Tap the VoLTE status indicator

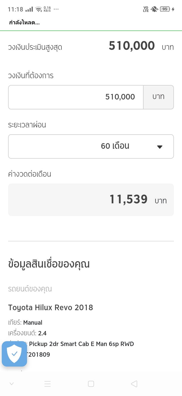coord(146,9)
